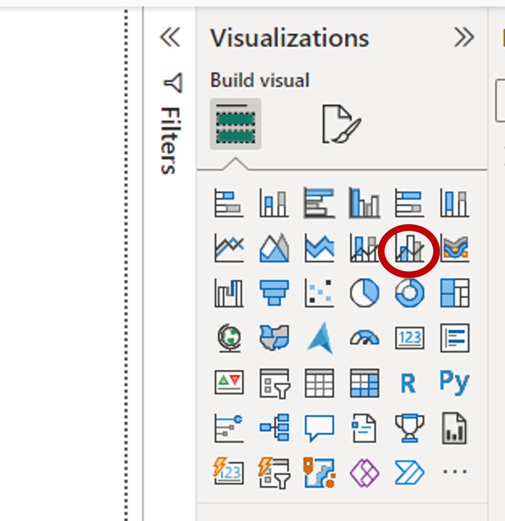
Task: Open more visuals with the ellipsis
Action: 454,472
